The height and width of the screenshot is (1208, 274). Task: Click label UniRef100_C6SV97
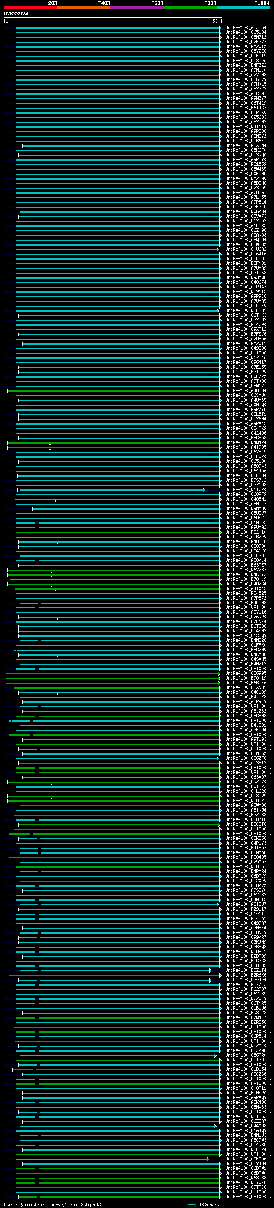(x=246, y=777)
